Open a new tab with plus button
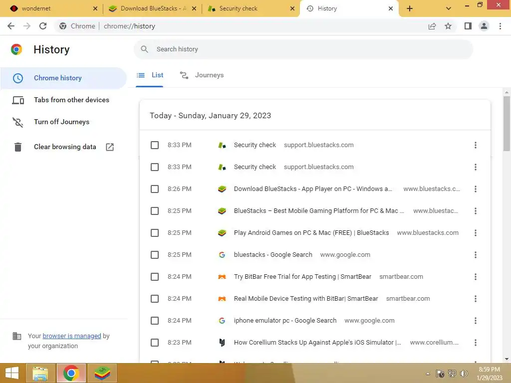The width and height of the screenshot is (511, 383). (x=410, y=9)
